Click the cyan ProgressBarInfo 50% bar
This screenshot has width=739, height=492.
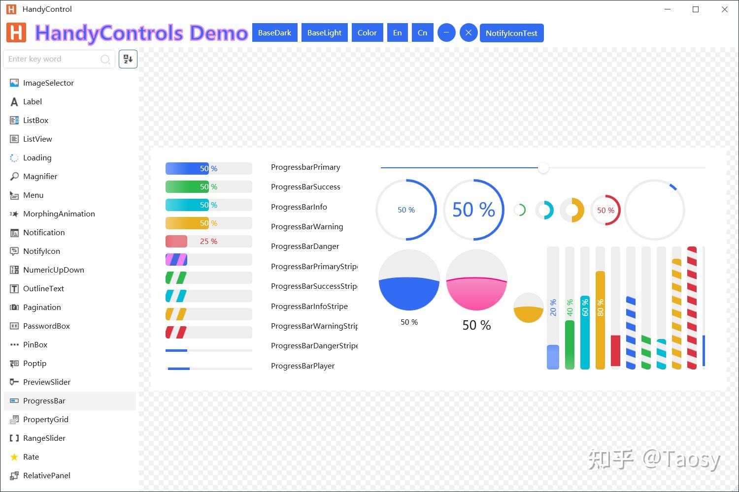click(209, 205)
